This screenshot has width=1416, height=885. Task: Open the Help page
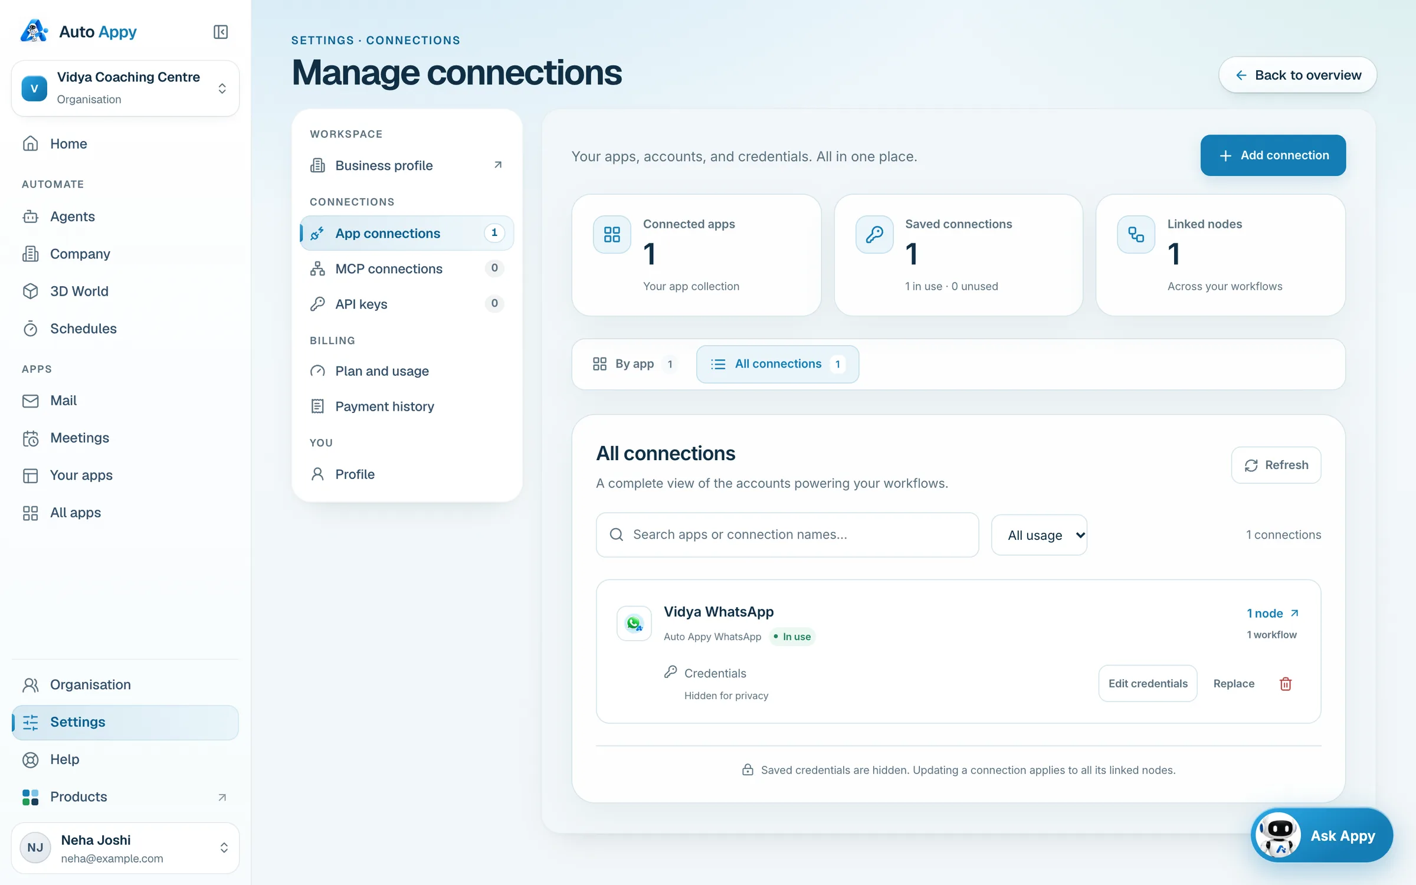125,759
